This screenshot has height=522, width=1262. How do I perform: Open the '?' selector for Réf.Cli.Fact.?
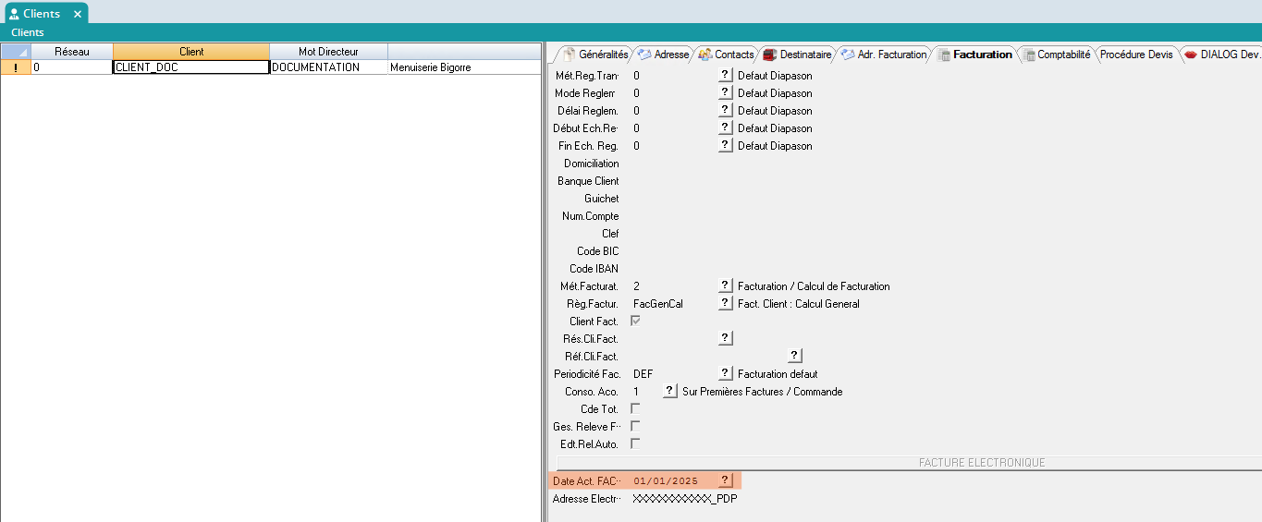tap(795, 357)
